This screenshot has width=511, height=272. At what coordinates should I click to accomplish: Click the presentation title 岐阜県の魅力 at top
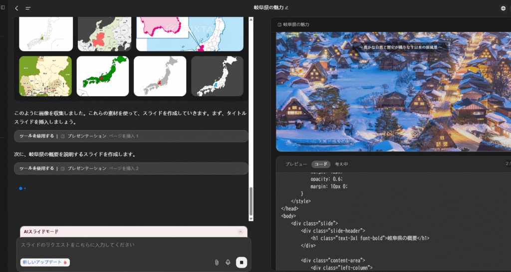269,8
